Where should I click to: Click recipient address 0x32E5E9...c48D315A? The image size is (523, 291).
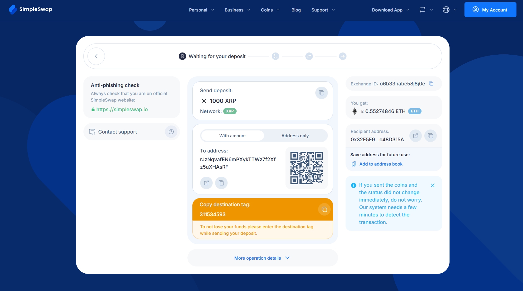click(x=377, y=139)
